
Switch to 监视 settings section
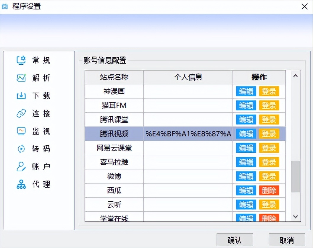tap(41, 131)
